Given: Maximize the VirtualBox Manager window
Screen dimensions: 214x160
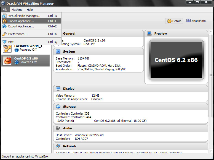Looking at the screenshot, I should click(x=197, y=2).
